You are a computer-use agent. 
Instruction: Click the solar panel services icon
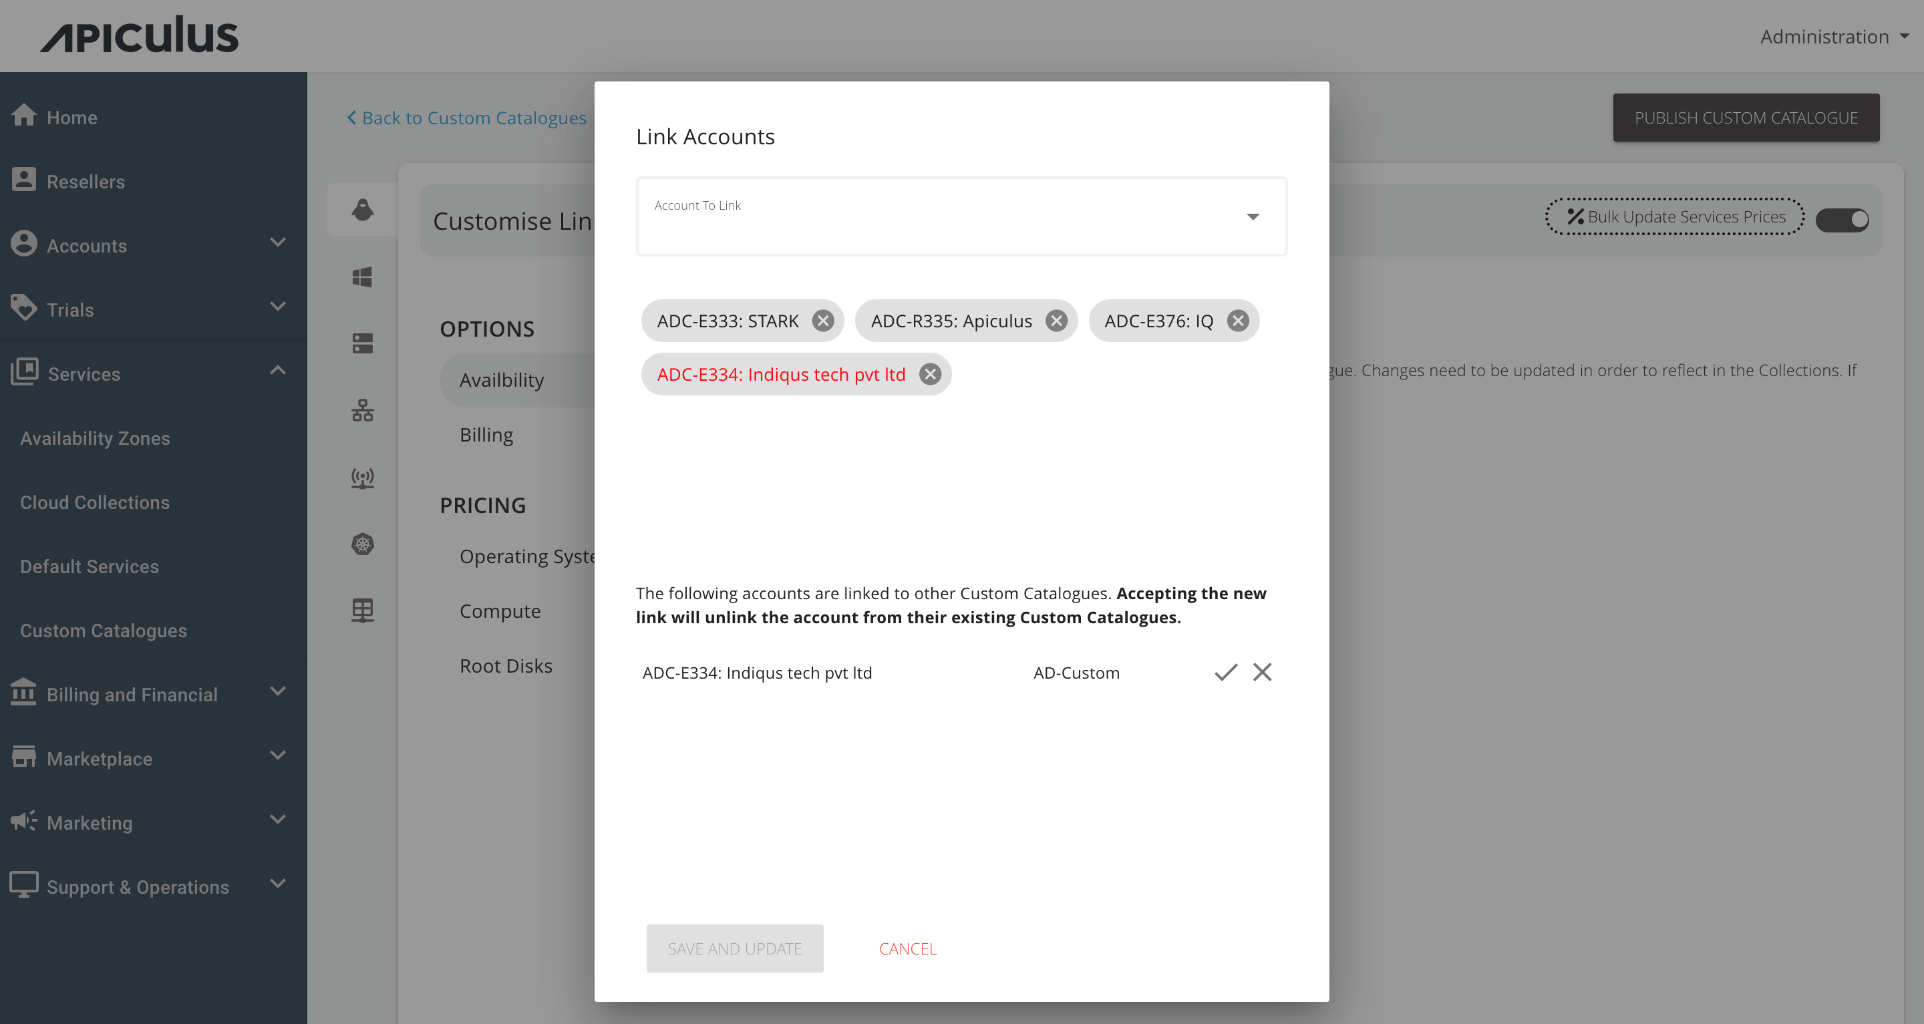pos(362,611)
